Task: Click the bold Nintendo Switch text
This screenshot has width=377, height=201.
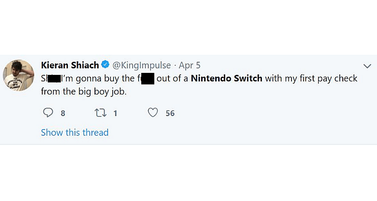Action: coord(227,78)
